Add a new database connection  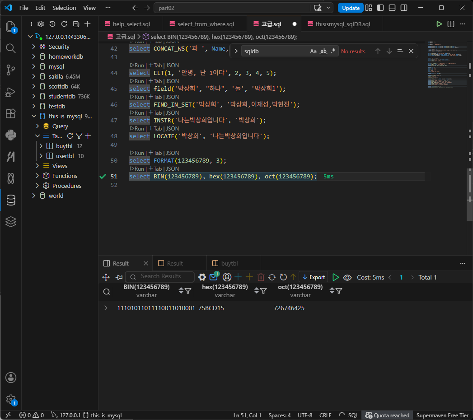(x=88, y=24)
